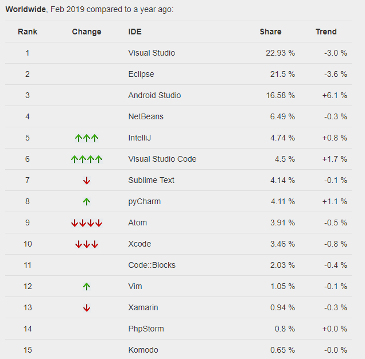Image resolution: width=365 pixels, height=359 pixels.
Task: Click the red down arrow beside Xamarin
Action: click(x=87, y=307)
